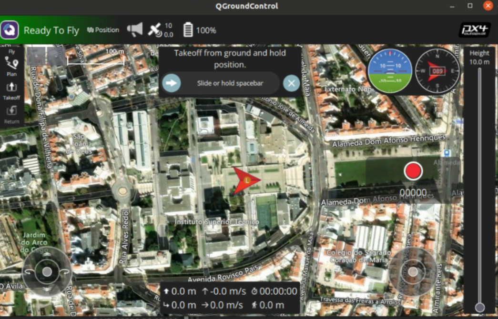
Task: Click the 'Takeoff from ground and hold position' text
Action: [x=230, y=59]
